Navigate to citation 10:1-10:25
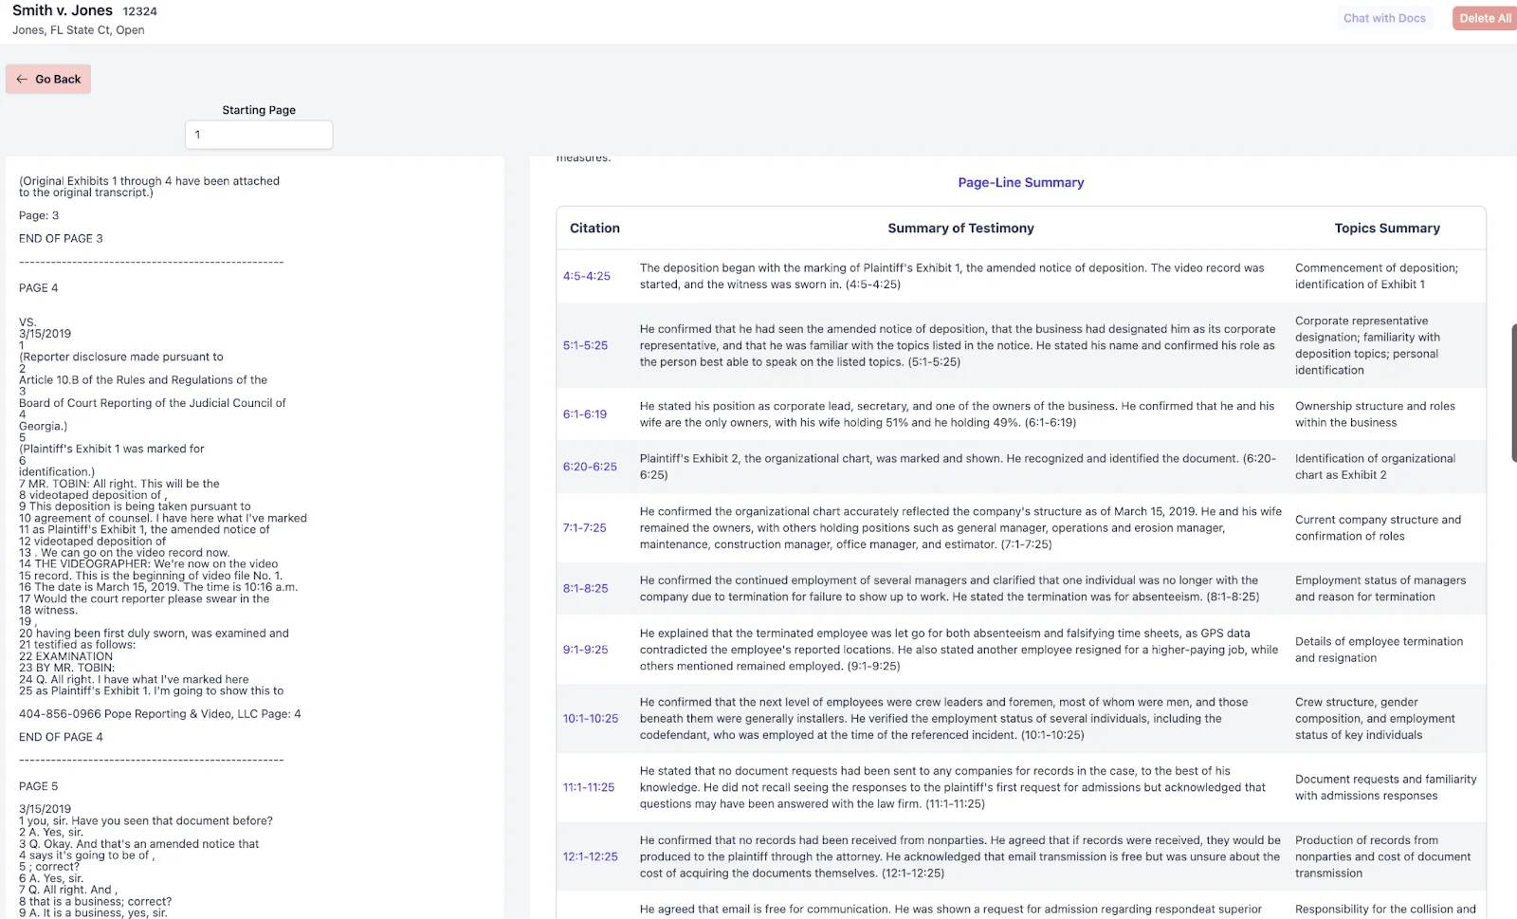The image size is (1517, 919). 590,719
